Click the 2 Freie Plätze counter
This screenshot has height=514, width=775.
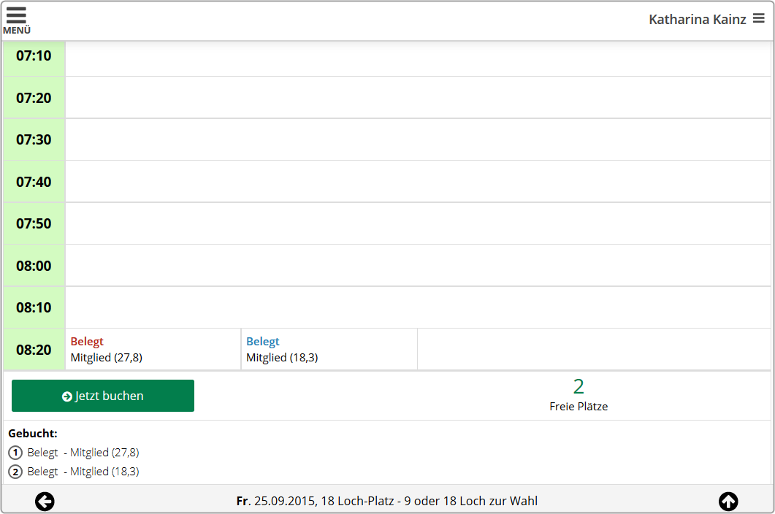point(579,395)
